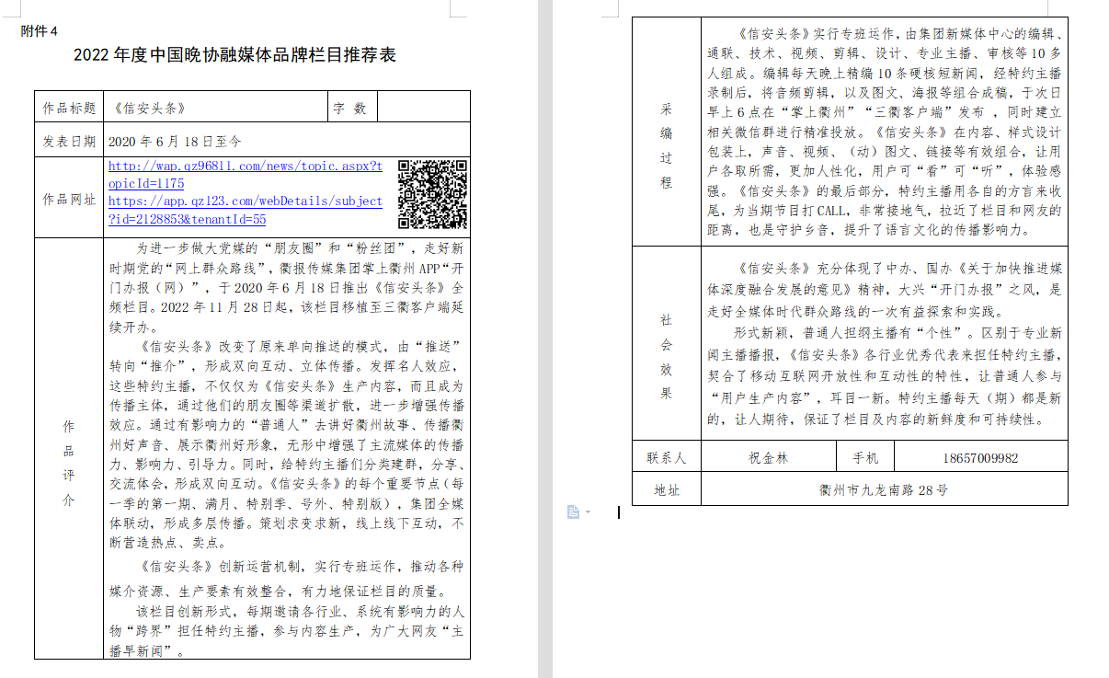Click the 地址 label cell
The height and width of the screenshot is (678, 1109).
[667, 489]
